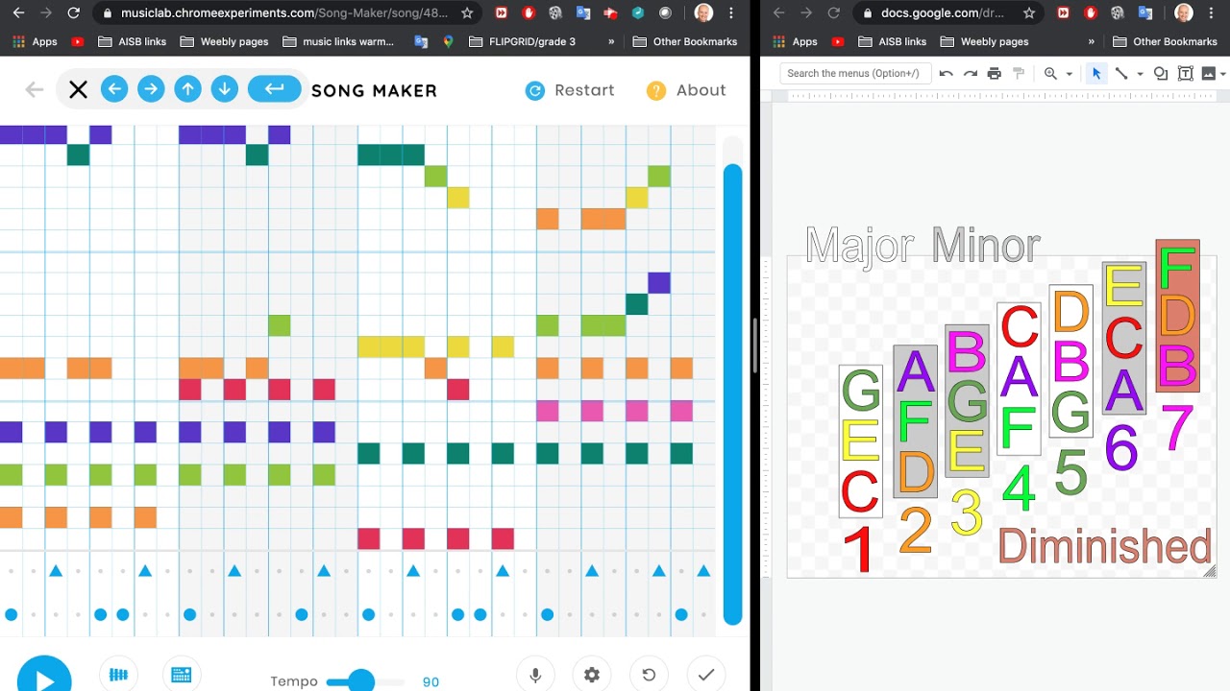1230x691 pixels.
Task: Click the triangle percussion note on the first beat
Action: click(x=56, y=571)
